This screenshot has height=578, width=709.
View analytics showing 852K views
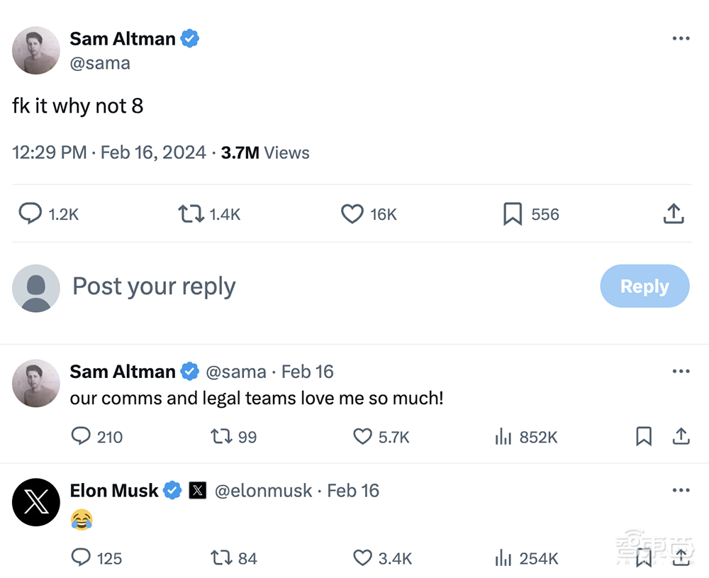[x=503, y=437]
